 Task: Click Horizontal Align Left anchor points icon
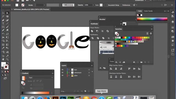[111, 69]
